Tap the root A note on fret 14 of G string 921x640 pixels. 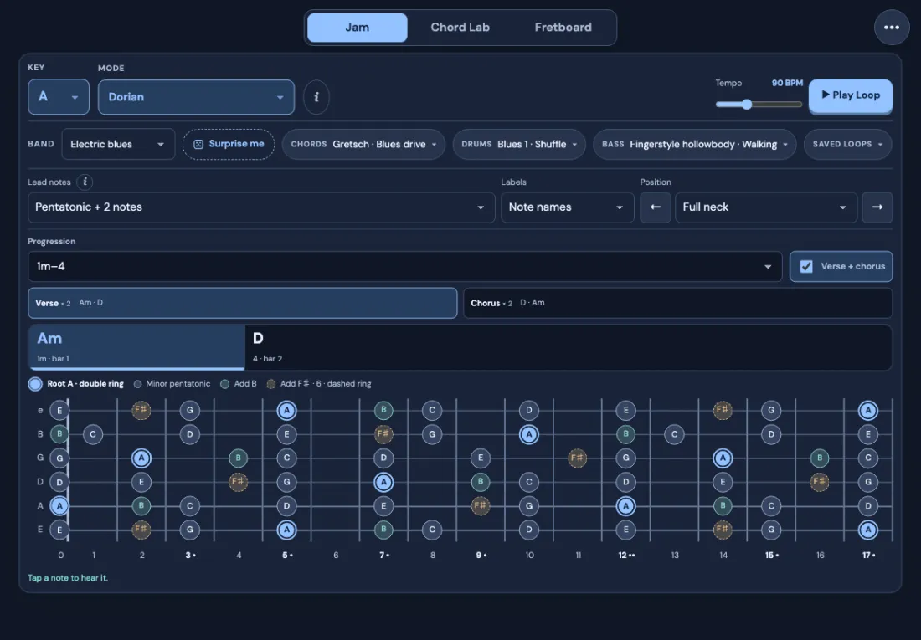(723, 458)
